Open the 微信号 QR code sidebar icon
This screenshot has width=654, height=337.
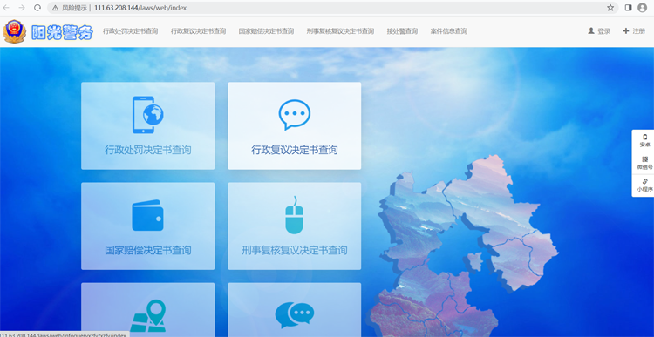click(x=644, y=163)
